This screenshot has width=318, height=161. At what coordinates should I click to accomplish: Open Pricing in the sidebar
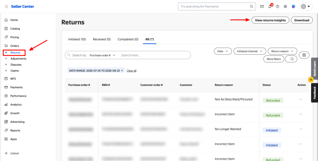click(x=14, y=37)
